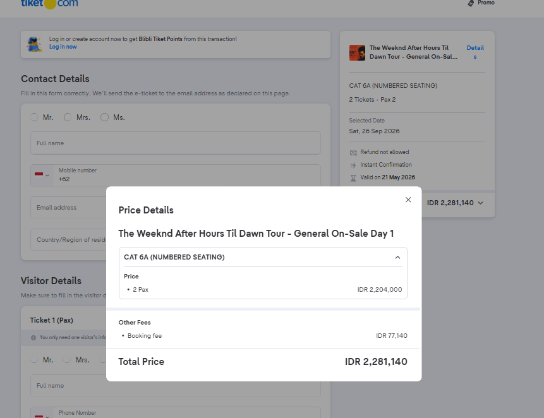Click the tiket.com logo
This screenshot has height=418, width=544.
coord(49,3)
